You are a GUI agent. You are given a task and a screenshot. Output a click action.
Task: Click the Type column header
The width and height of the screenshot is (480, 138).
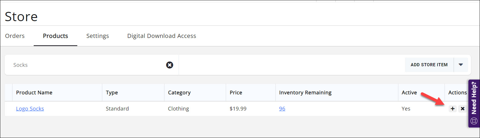112,93
